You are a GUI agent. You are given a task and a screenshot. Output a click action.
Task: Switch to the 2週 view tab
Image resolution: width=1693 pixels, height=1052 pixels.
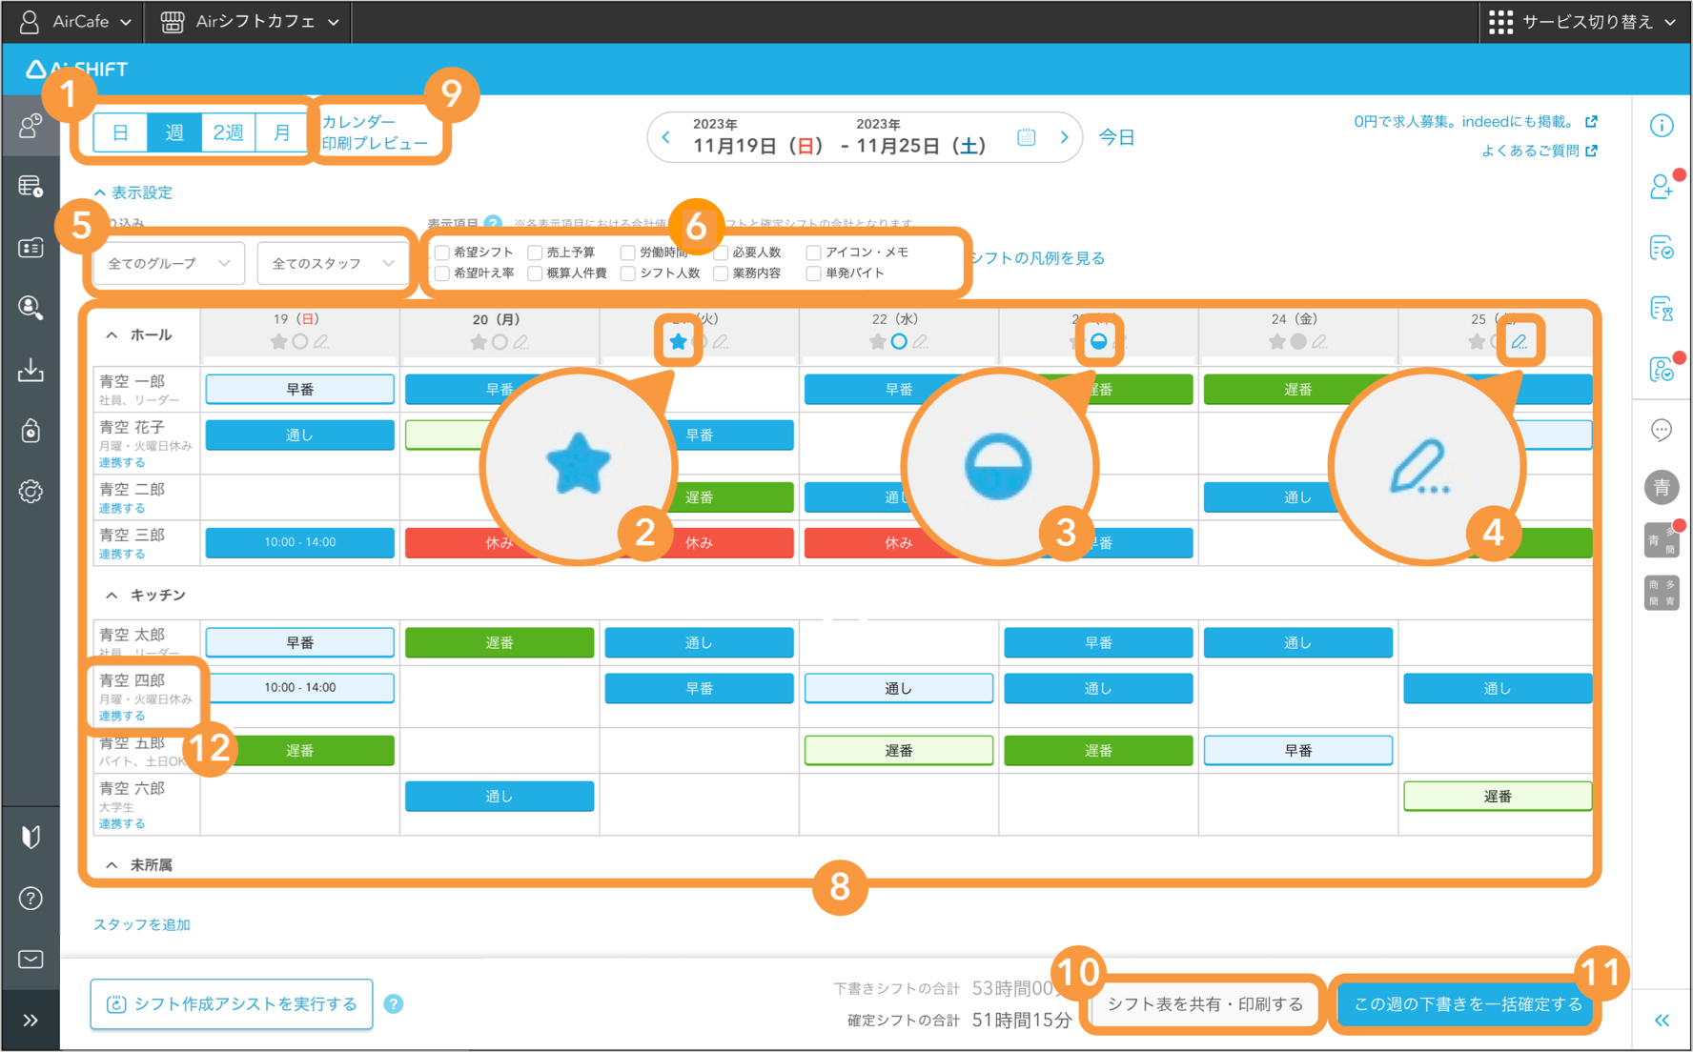tap(228, 132)
